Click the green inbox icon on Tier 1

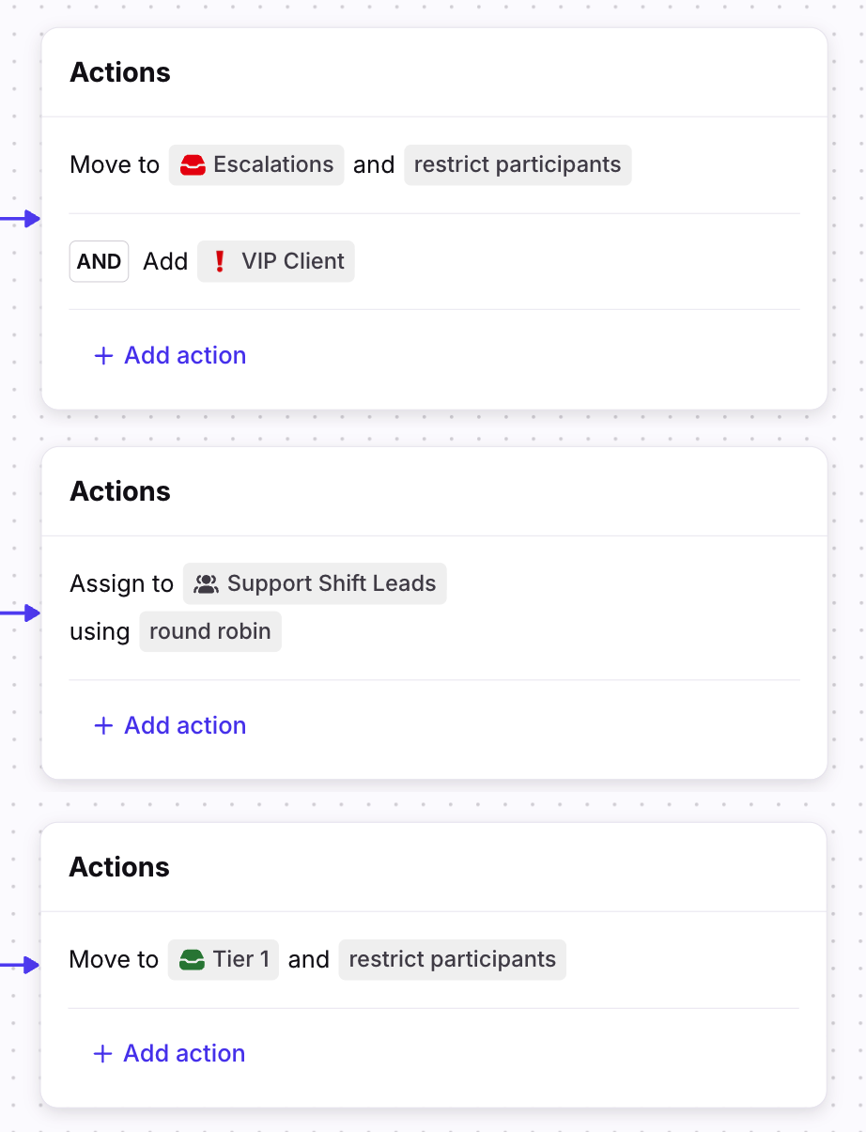coord(192,960)
